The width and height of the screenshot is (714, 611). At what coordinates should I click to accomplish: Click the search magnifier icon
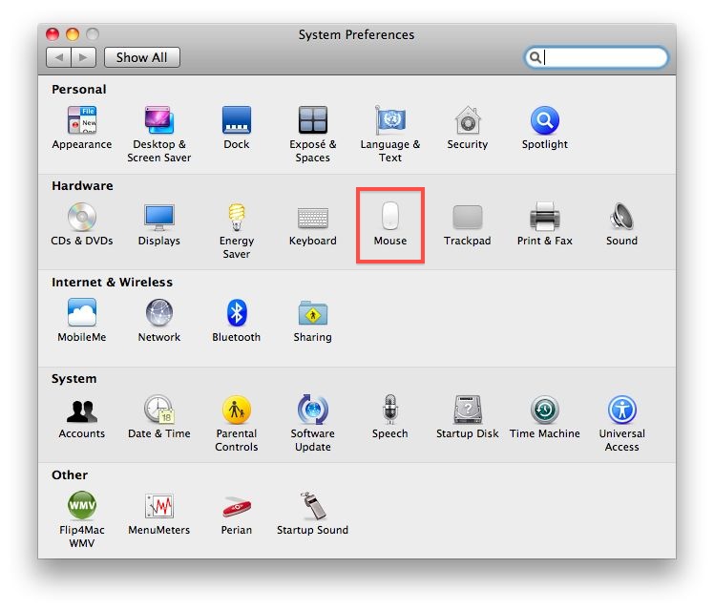(x=535, y=57)
